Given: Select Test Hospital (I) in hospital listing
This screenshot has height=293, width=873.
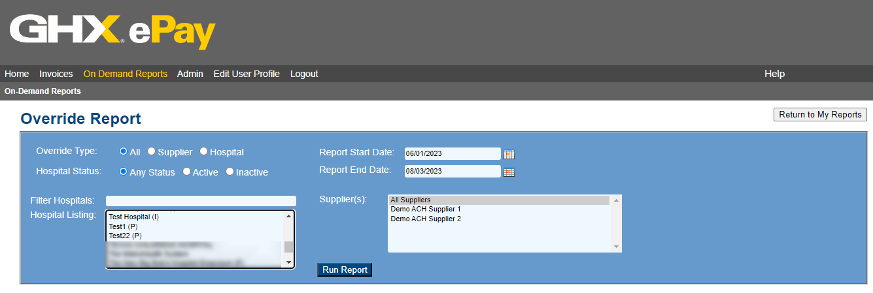Looking at the screenshot, I should click(x=195, y=217).
